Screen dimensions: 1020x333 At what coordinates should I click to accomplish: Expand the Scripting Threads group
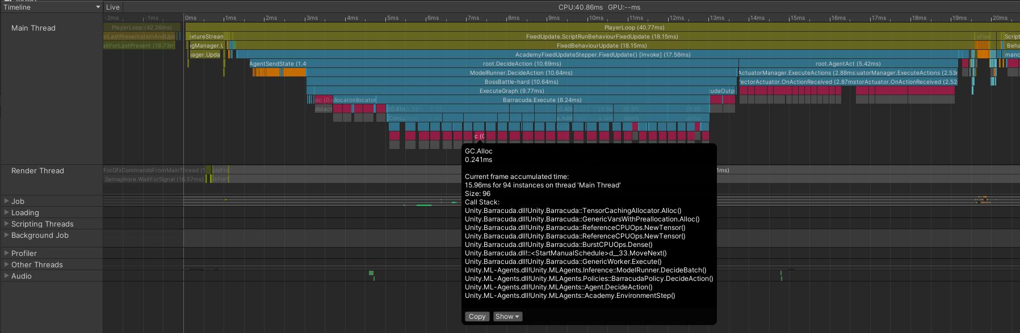pyautogui.click(x=6, y=224)
